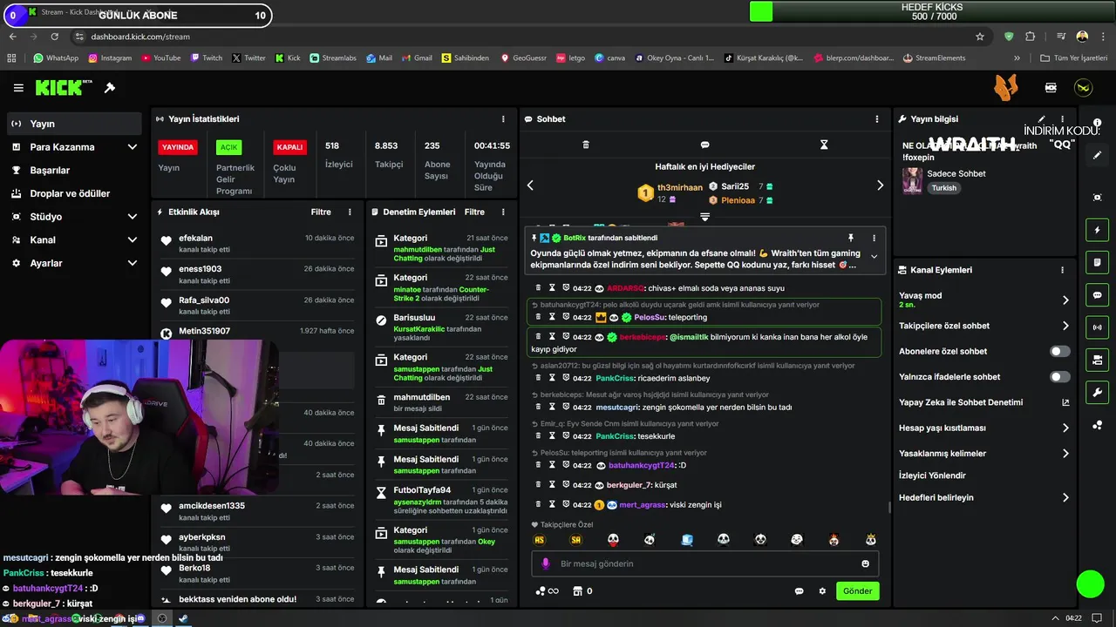Screen dimensions: 1116x627
Task: Timeout user PelosSu with hourglass icon
Action: click(552, 317)
